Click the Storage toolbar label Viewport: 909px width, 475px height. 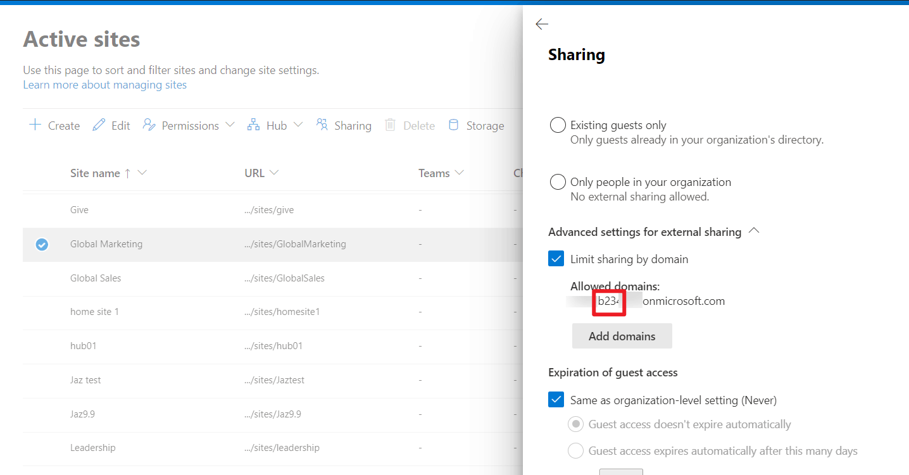(486, 126)
